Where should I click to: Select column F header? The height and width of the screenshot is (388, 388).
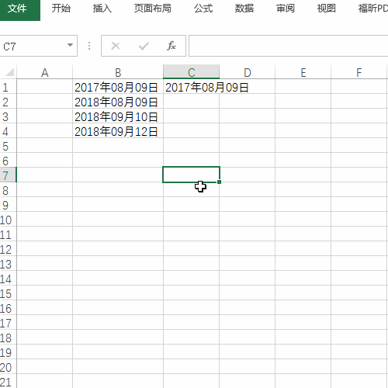[x=359, y=72]
